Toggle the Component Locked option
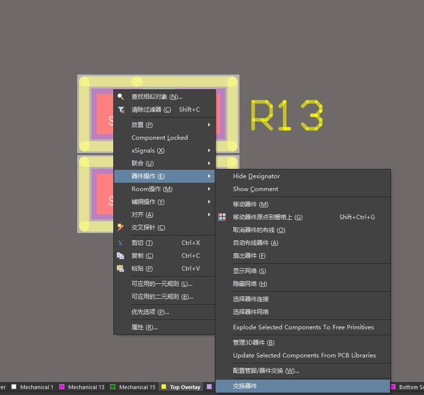Viewport: 424px width, 395px height. (x=159, y=138)
